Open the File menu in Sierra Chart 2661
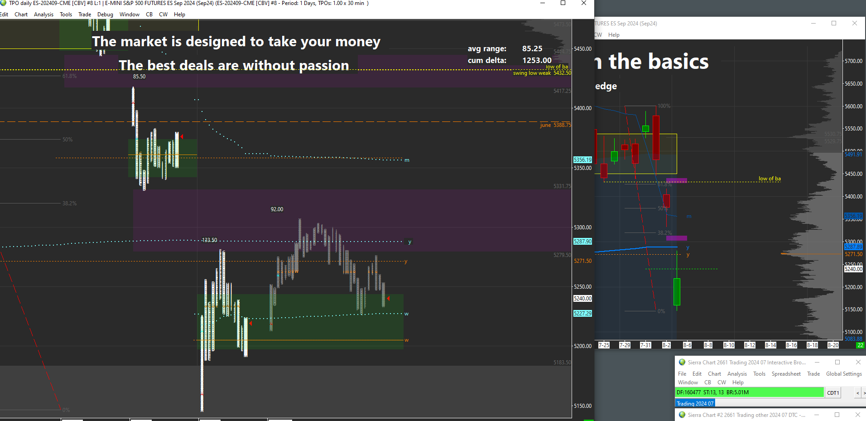The image size is (866, 421). (682, 374)
